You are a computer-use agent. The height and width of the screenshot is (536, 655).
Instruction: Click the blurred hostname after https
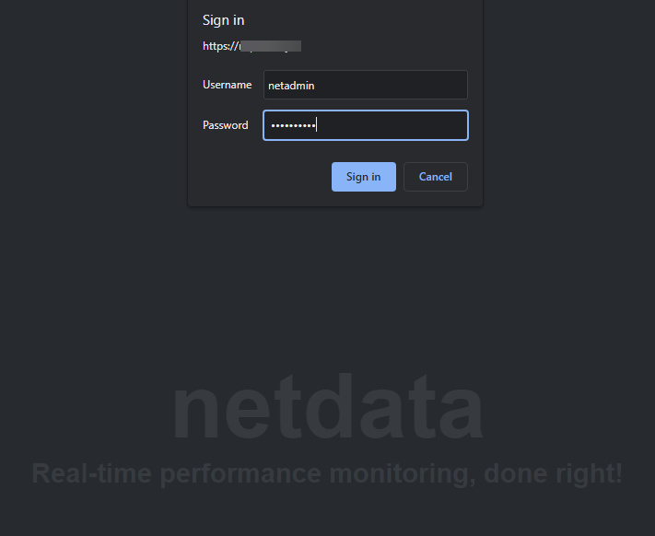point(272,45)
